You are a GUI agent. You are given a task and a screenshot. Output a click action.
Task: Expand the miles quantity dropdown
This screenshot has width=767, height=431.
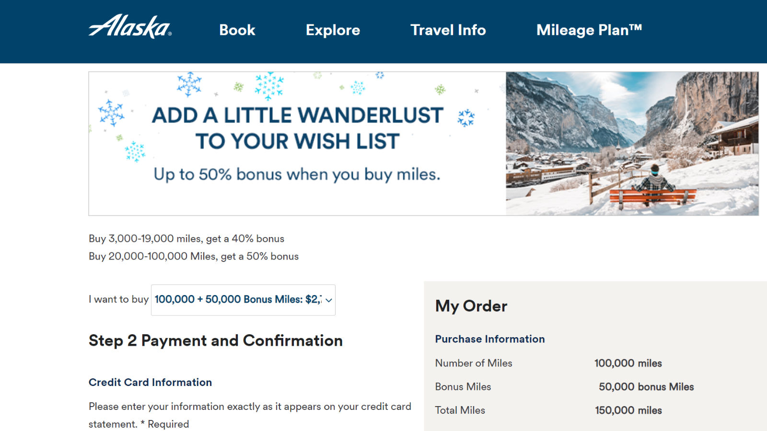click(243, 300)
